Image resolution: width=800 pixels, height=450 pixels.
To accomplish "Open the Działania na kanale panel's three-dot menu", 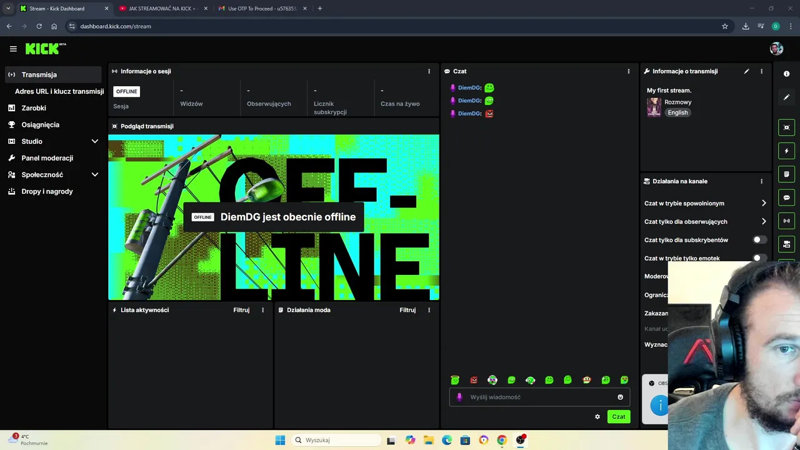I will 761,181.
